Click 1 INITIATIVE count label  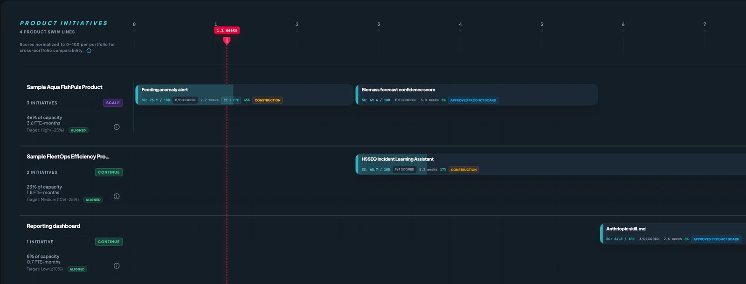point(40,242)
